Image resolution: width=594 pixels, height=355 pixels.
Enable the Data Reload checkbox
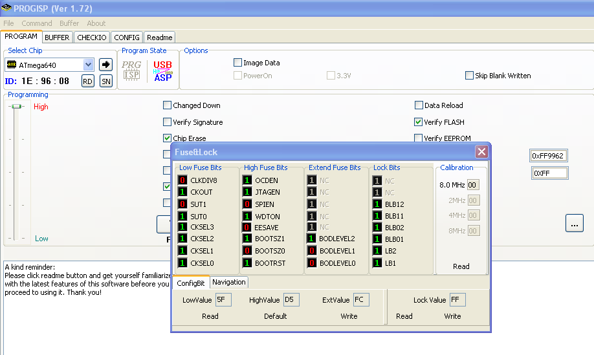coord(419,105)
